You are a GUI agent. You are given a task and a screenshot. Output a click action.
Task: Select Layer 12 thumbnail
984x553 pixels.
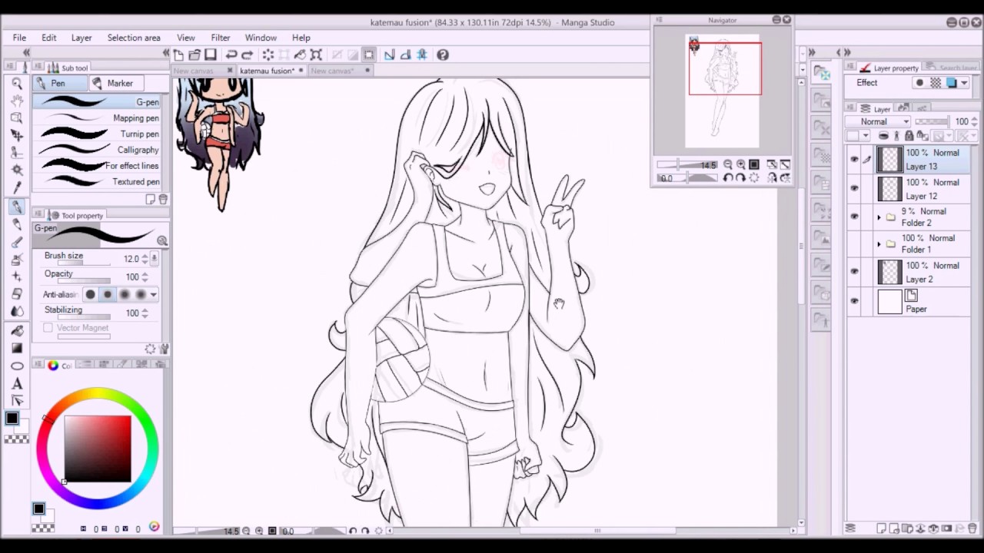[889, 189]
